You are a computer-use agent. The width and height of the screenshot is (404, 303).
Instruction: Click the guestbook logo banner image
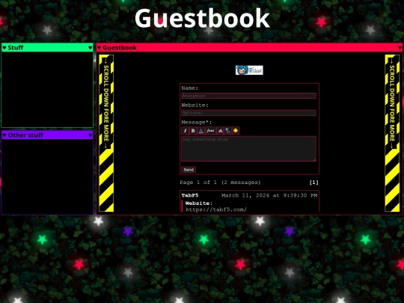point(249,70)
